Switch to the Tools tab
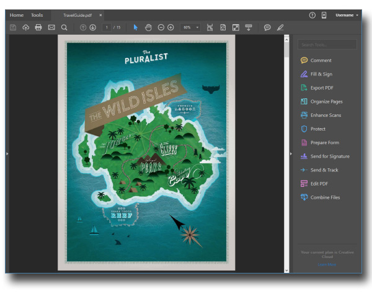 37,15
